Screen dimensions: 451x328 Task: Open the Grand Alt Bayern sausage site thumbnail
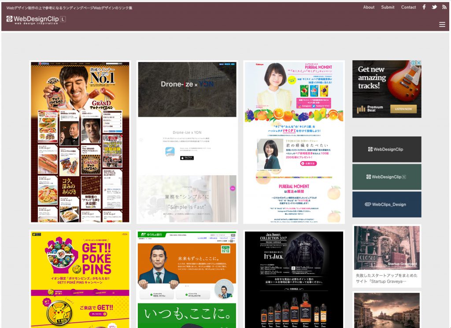click(80, 142)
